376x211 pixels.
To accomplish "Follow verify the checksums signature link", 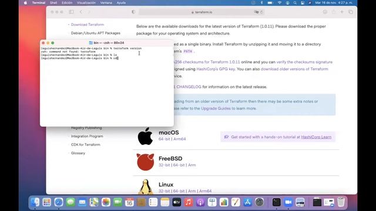I will click(x=304, y=62).
